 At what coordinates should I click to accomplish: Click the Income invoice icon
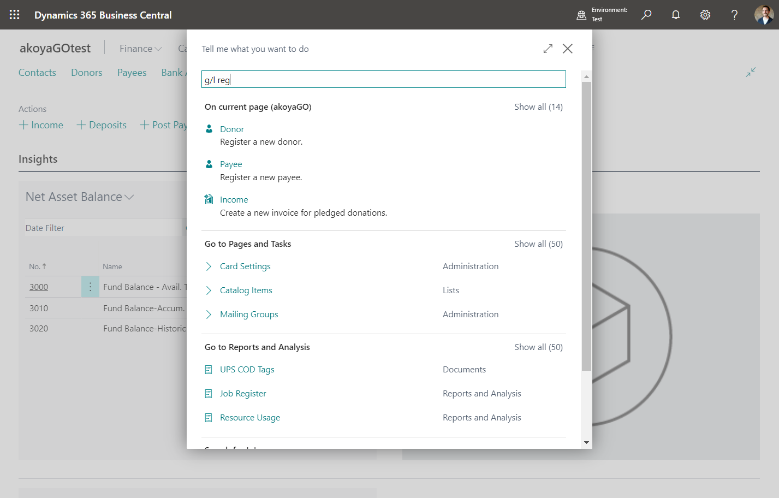209,199
